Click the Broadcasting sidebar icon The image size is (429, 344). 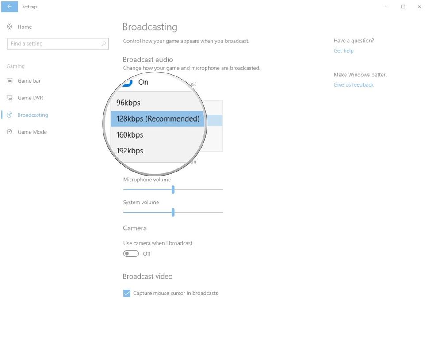pyautogui.click(x=10, y=115)
